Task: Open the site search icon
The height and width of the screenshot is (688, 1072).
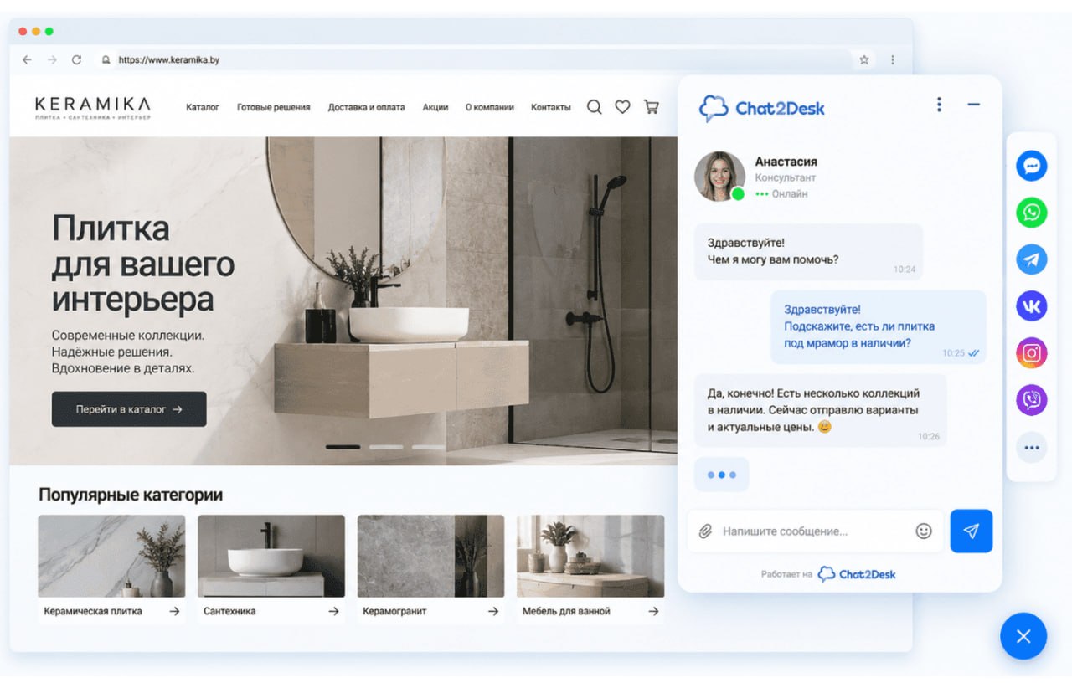Action: [594, 107]
